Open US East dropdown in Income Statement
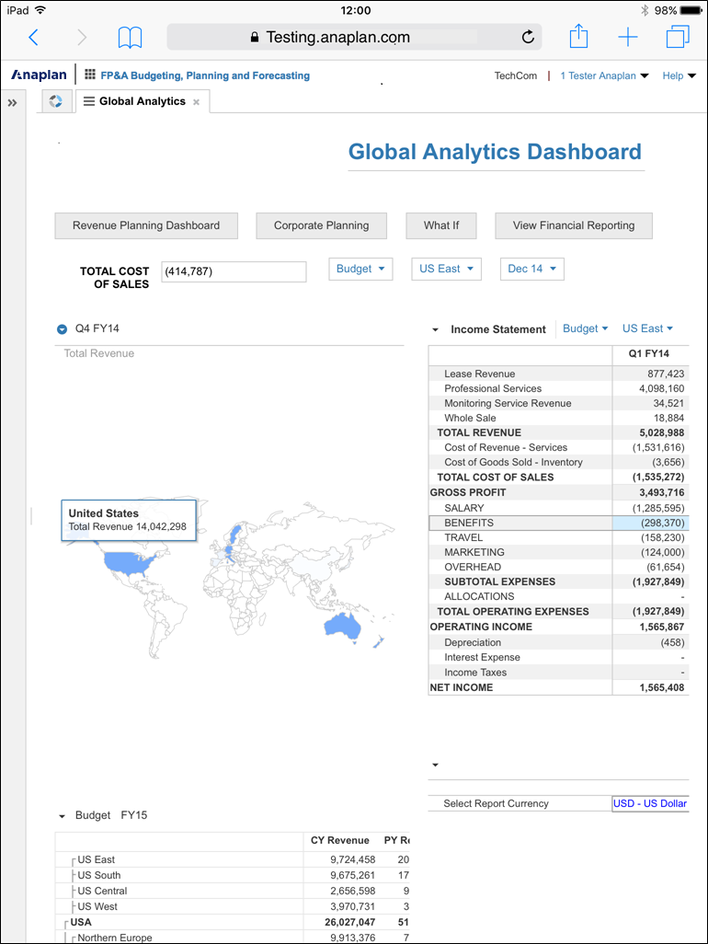The height and width of the screenshot is (944, 708). click(x=647, y=328)
